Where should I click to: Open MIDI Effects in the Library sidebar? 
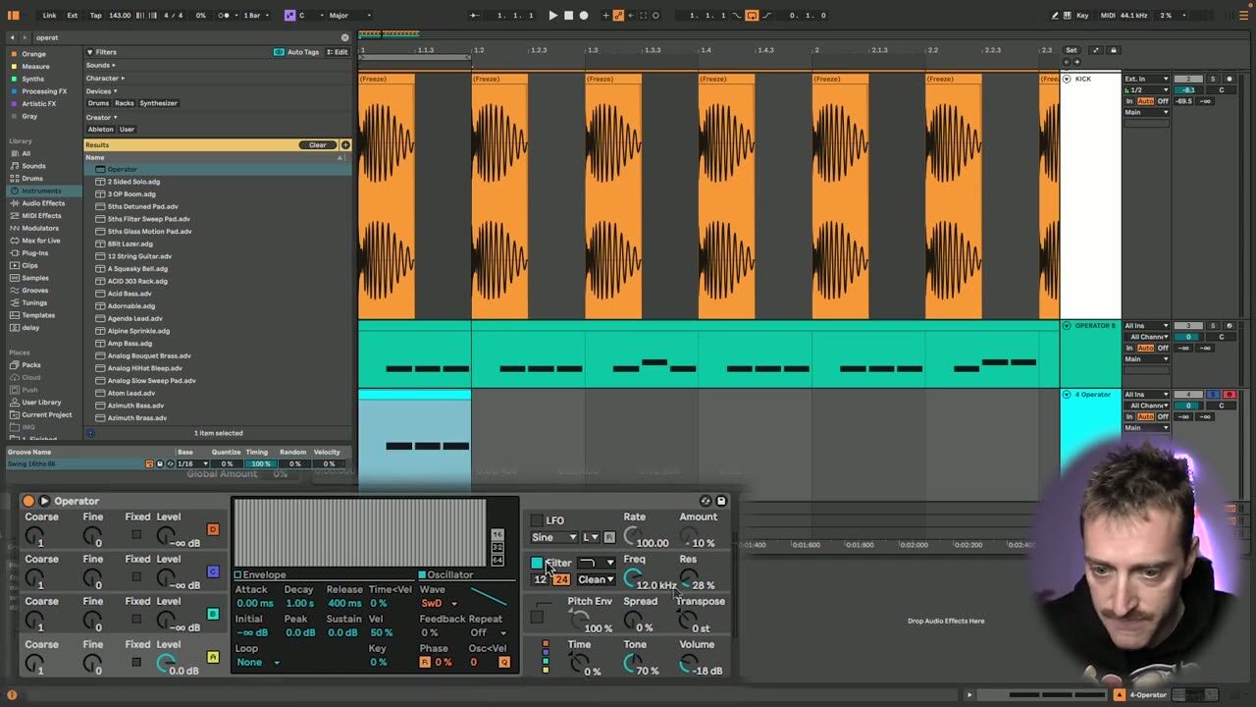click(41, 215)
